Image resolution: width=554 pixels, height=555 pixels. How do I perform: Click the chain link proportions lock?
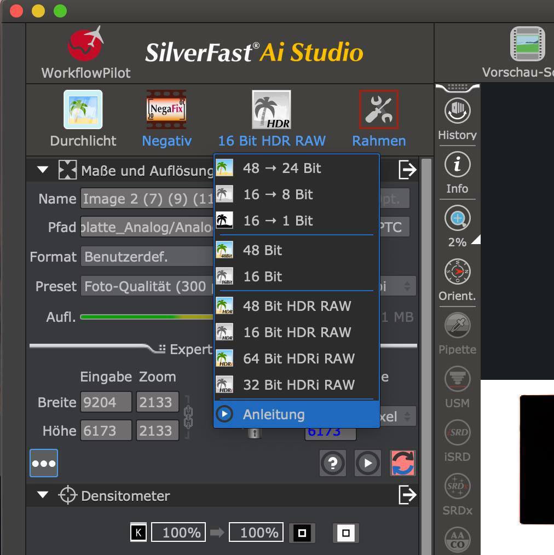click(x=188, y=417)
